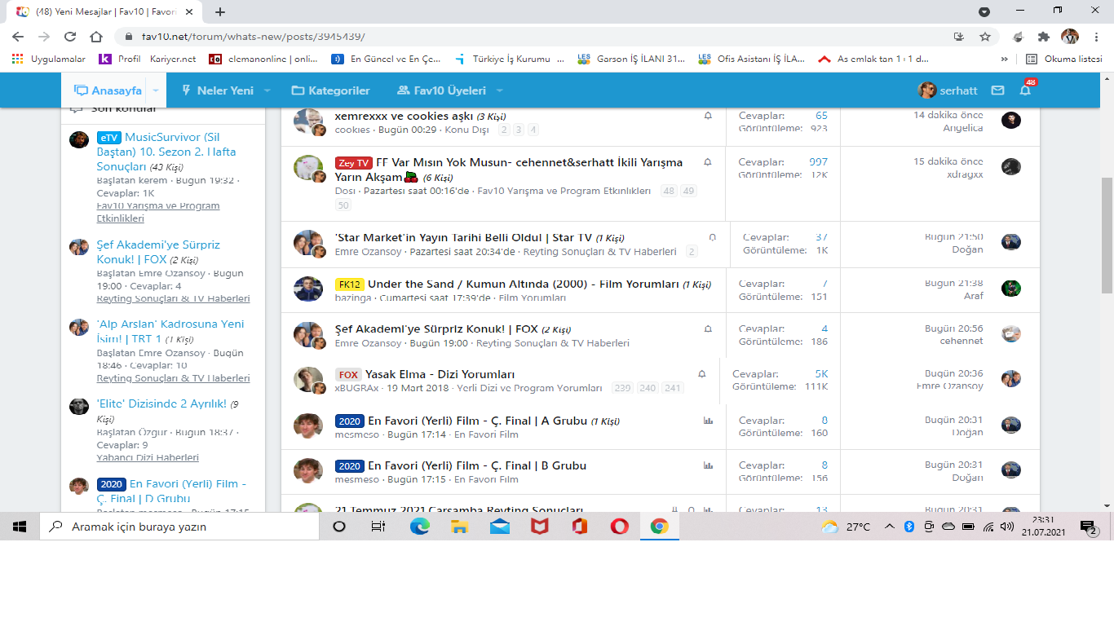1114x626 pixels.
Task: Expand the Fav10 Üyeleri dropdown arrow
Action: coord(500,90)
